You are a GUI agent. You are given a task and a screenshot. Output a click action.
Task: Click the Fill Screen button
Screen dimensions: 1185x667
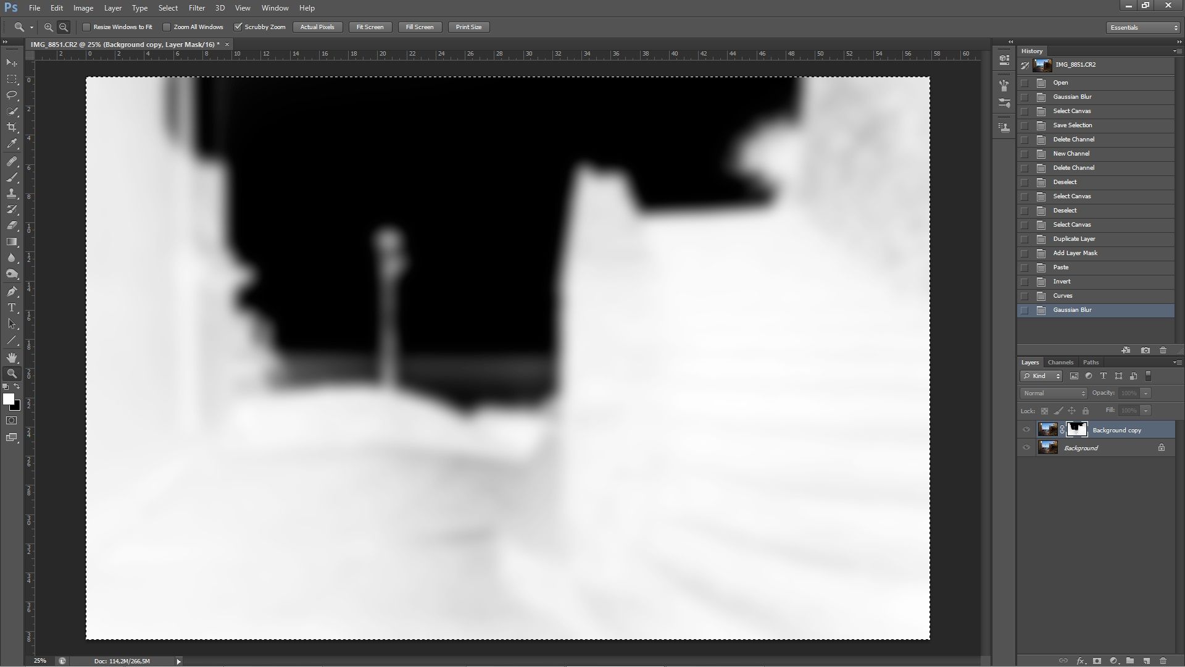[x=420, y=27]
